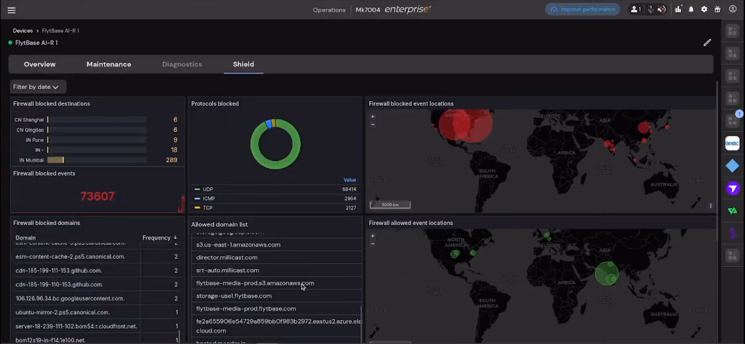
Task: Select srt-auto.millicast.com in allowed list
Action: pyautogui.click(x=276, y=270)
